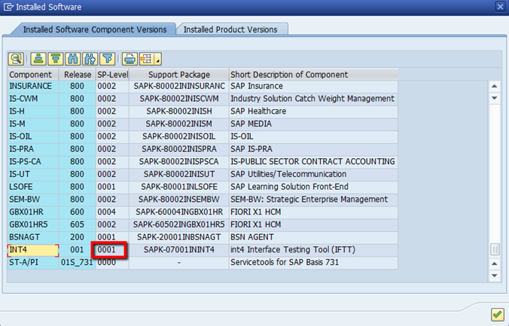Click the lower scrollbar up arrow
The image size is (509, 326).
click(495, 264)
